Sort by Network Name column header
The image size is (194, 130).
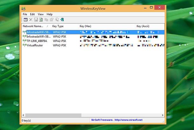36,26
